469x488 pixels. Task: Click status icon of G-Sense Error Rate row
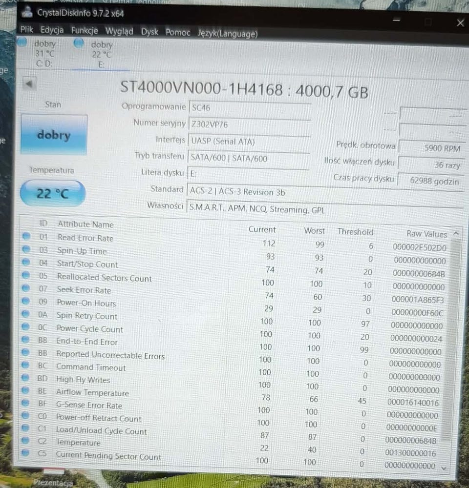click(25, 403)
